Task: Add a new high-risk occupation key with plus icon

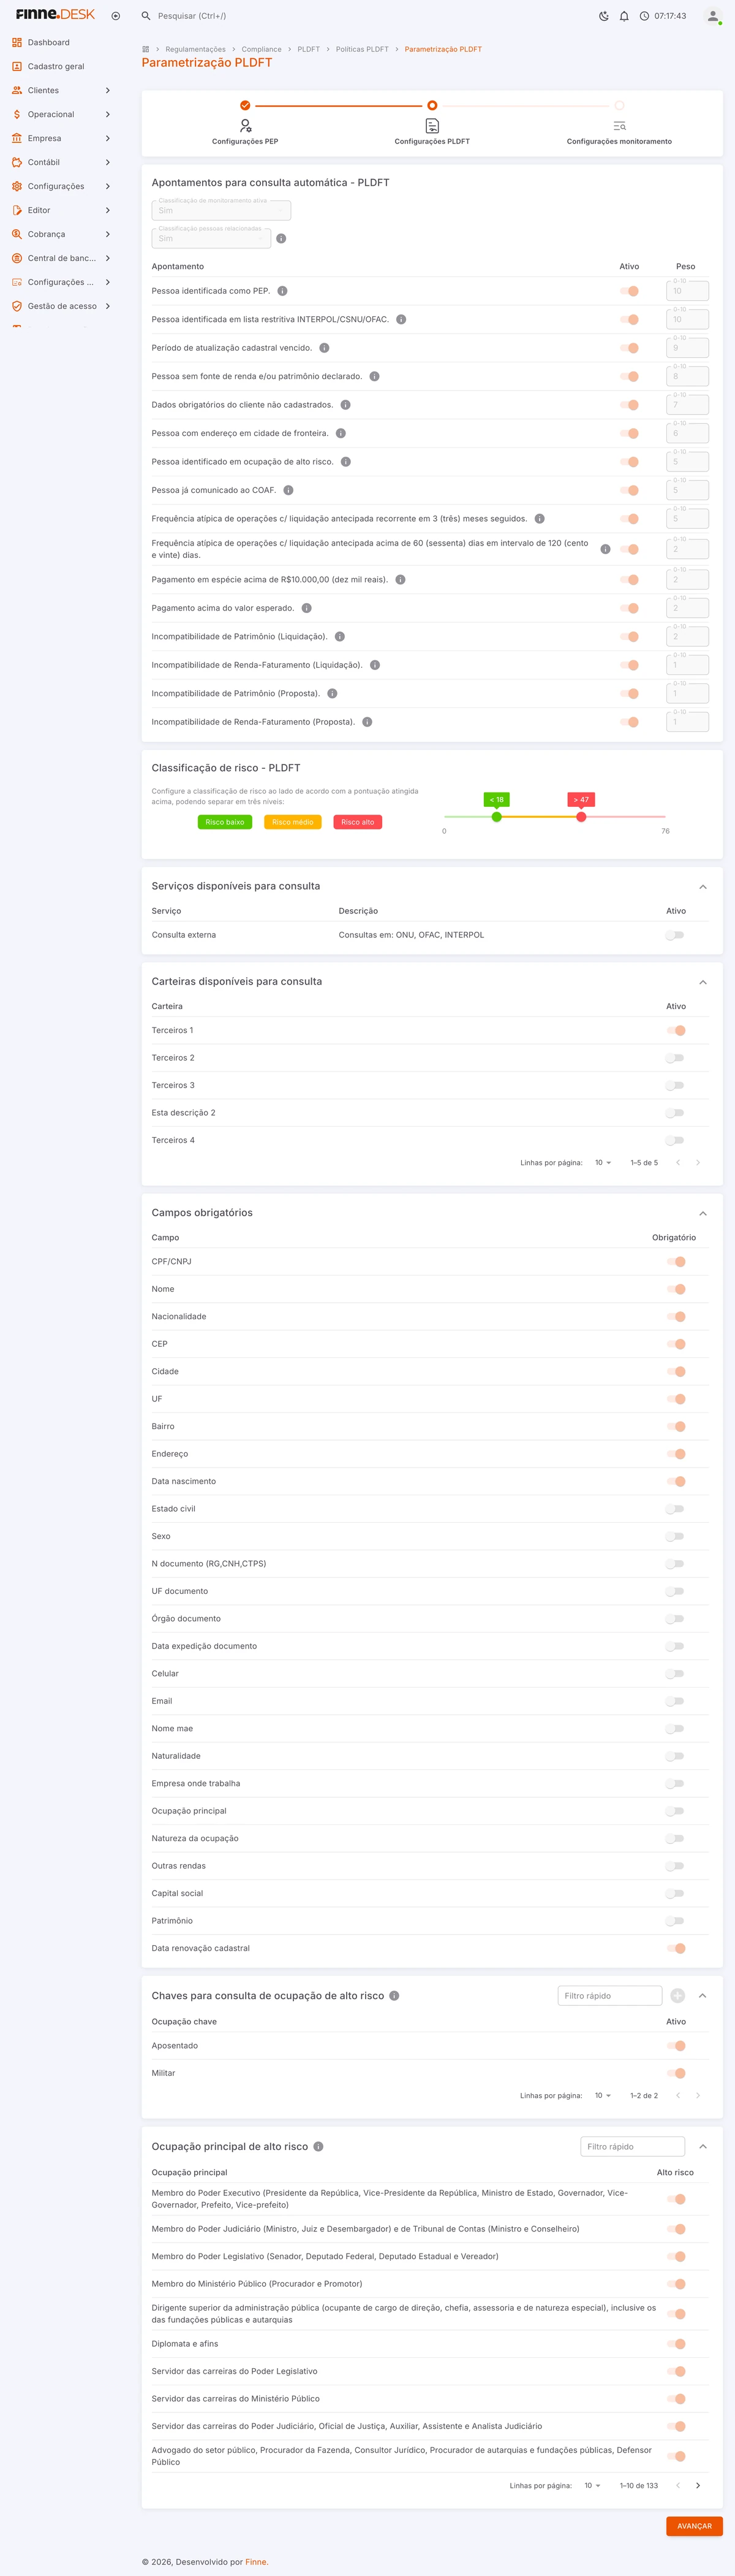Action: tap(677, 1995)
